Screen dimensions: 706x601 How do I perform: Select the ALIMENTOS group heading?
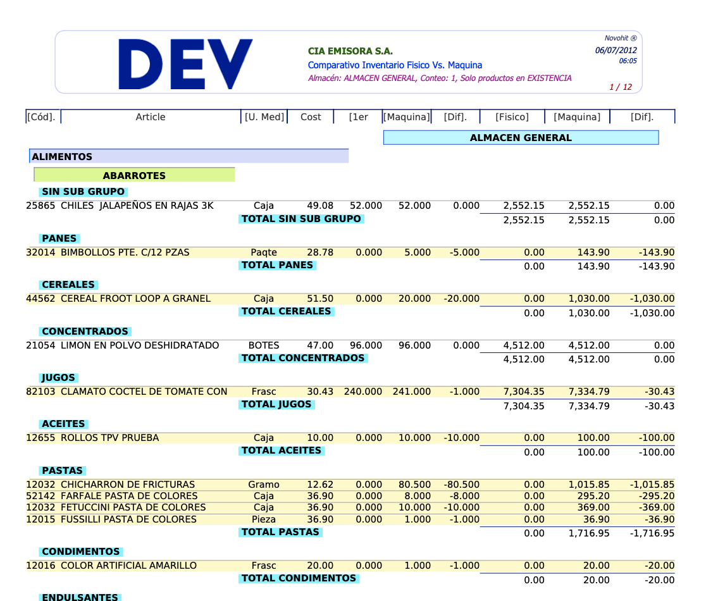click(189, 157)
